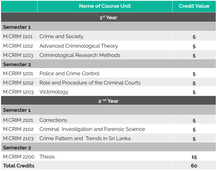The width and height of the screenshot is (217, 171).
Task: Click the 'Credit Value' column header
Action: coord(194,6)
